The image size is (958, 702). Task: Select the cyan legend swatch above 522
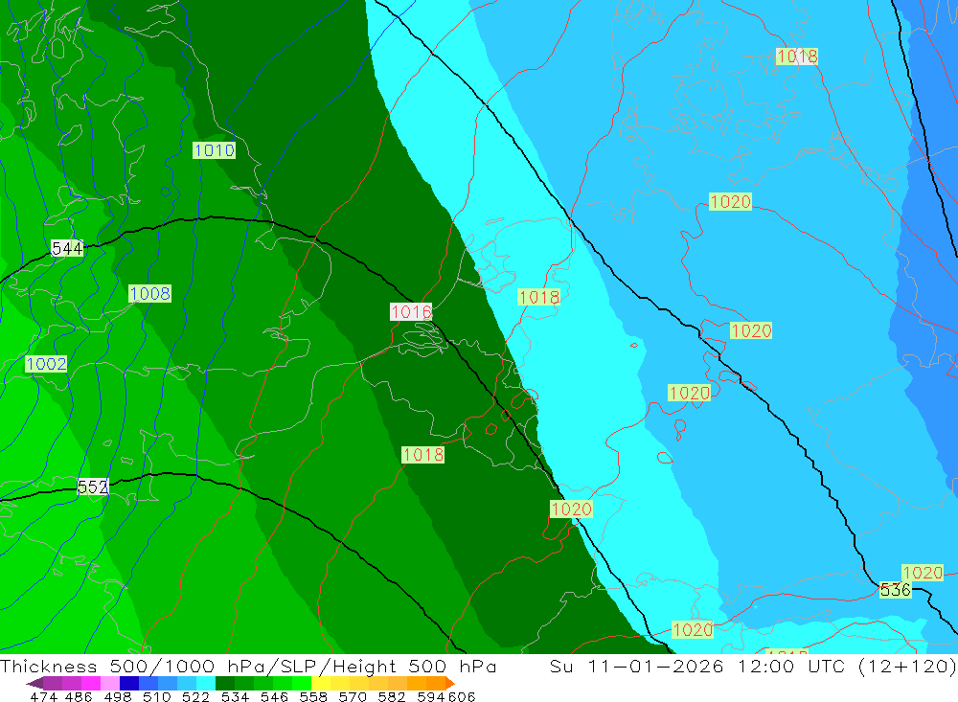(206, 683)
